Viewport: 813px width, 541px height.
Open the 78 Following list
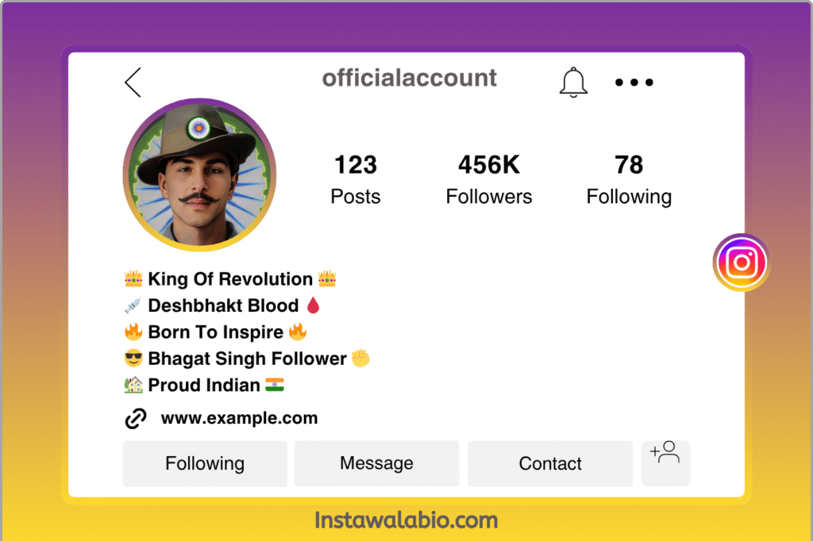pyautogui.click(x=629, y=179)
